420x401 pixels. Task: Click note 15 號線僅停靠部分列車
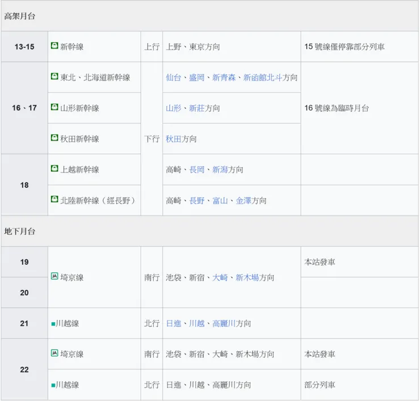[345, 47]
